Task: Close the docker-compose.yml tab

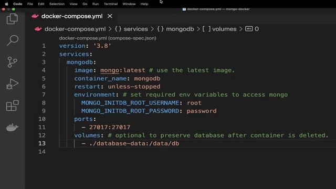Action: pyautogui.click(x=110, y=16)
